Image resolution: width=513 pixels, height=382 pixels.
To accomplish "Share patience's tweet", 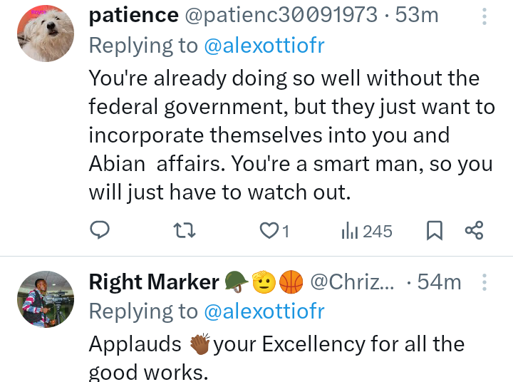I will point(474,230).
